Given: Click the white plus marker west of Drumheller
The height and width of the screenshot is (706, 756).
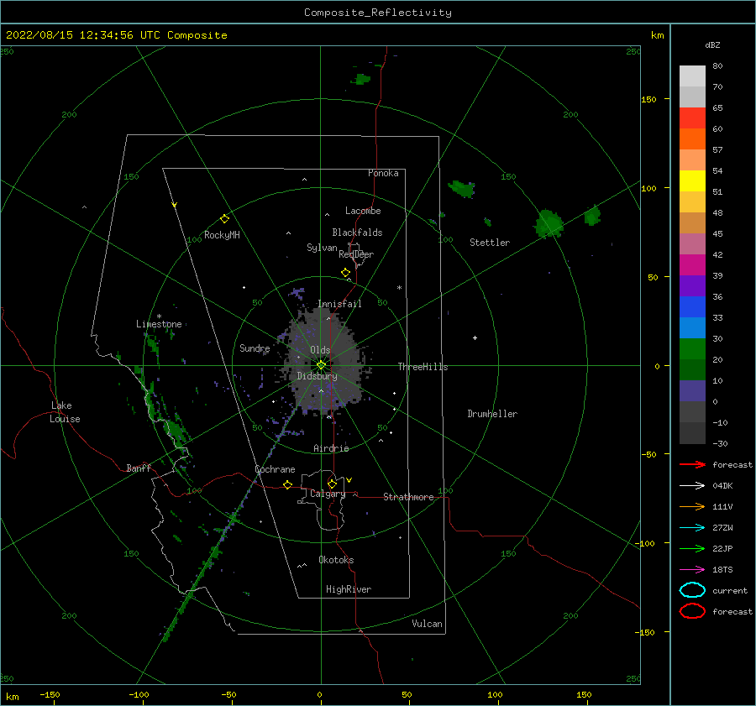Looking at the screenshot, I should click(x=475, y=337).
